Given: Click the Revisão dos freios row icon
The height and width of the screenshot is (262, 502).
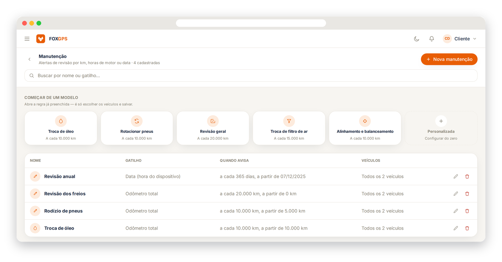Looking at the screenshot, I should (35, 194).
